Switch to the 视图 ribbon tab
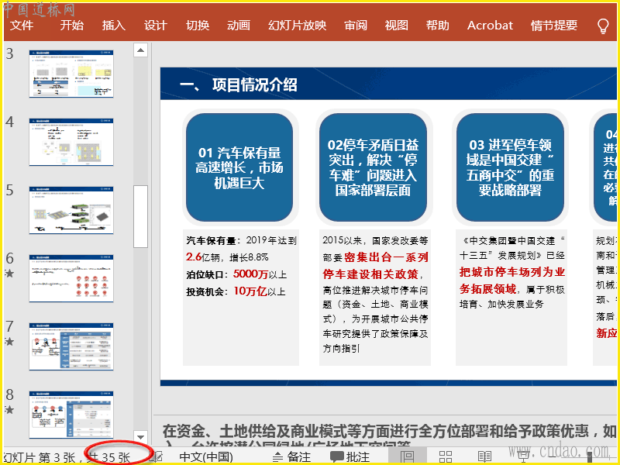The image size is (620, 465). (397, 26)
